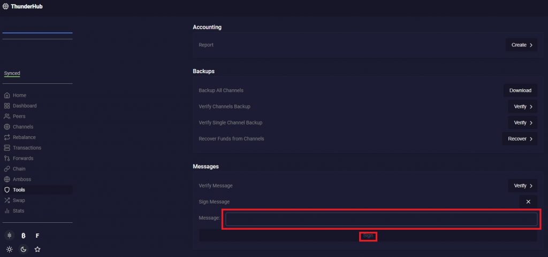The image size is (548, 257).
Task: Select satoshis currency unit
Action: (x=10, y=236)
